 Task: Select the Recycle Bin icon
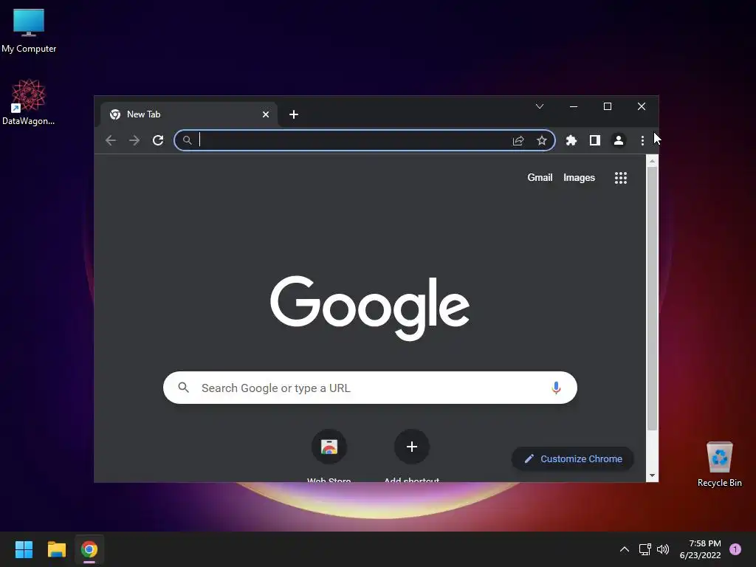pos(719,464)
